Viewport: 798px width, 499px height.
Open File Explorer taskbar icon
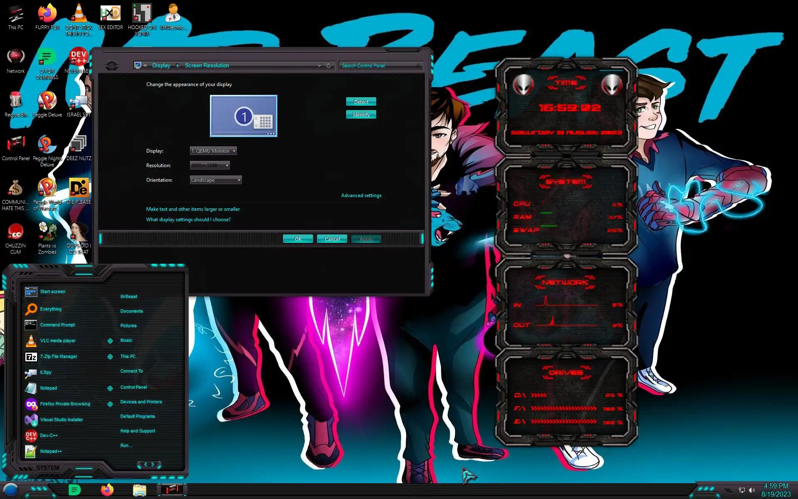(x=139, y=490)
